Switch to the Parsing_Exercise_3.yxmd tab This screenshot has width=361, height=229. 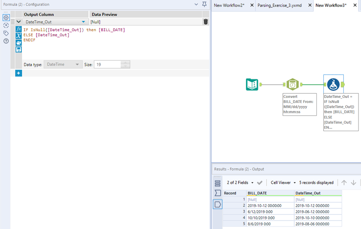tap(279, 5)
